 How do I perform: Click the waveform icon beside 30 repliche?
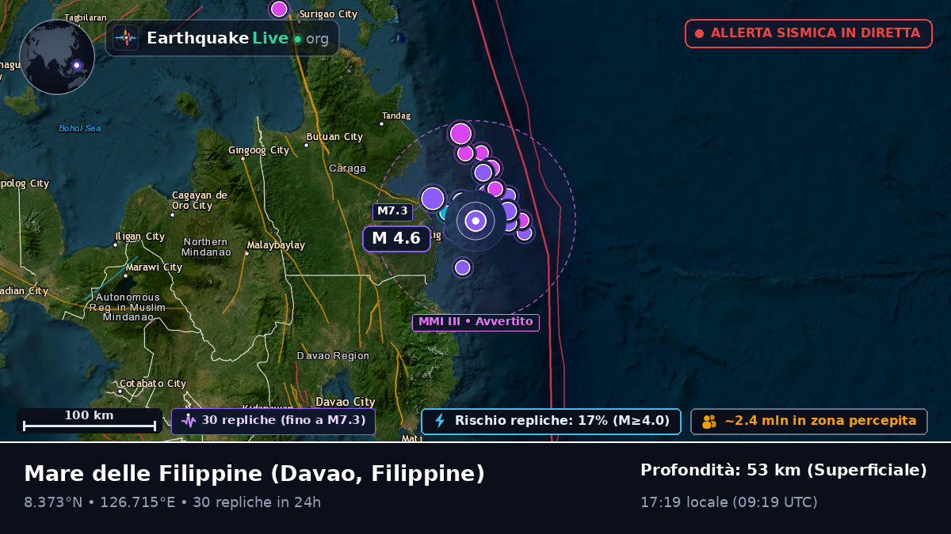(x=189, y=421)
